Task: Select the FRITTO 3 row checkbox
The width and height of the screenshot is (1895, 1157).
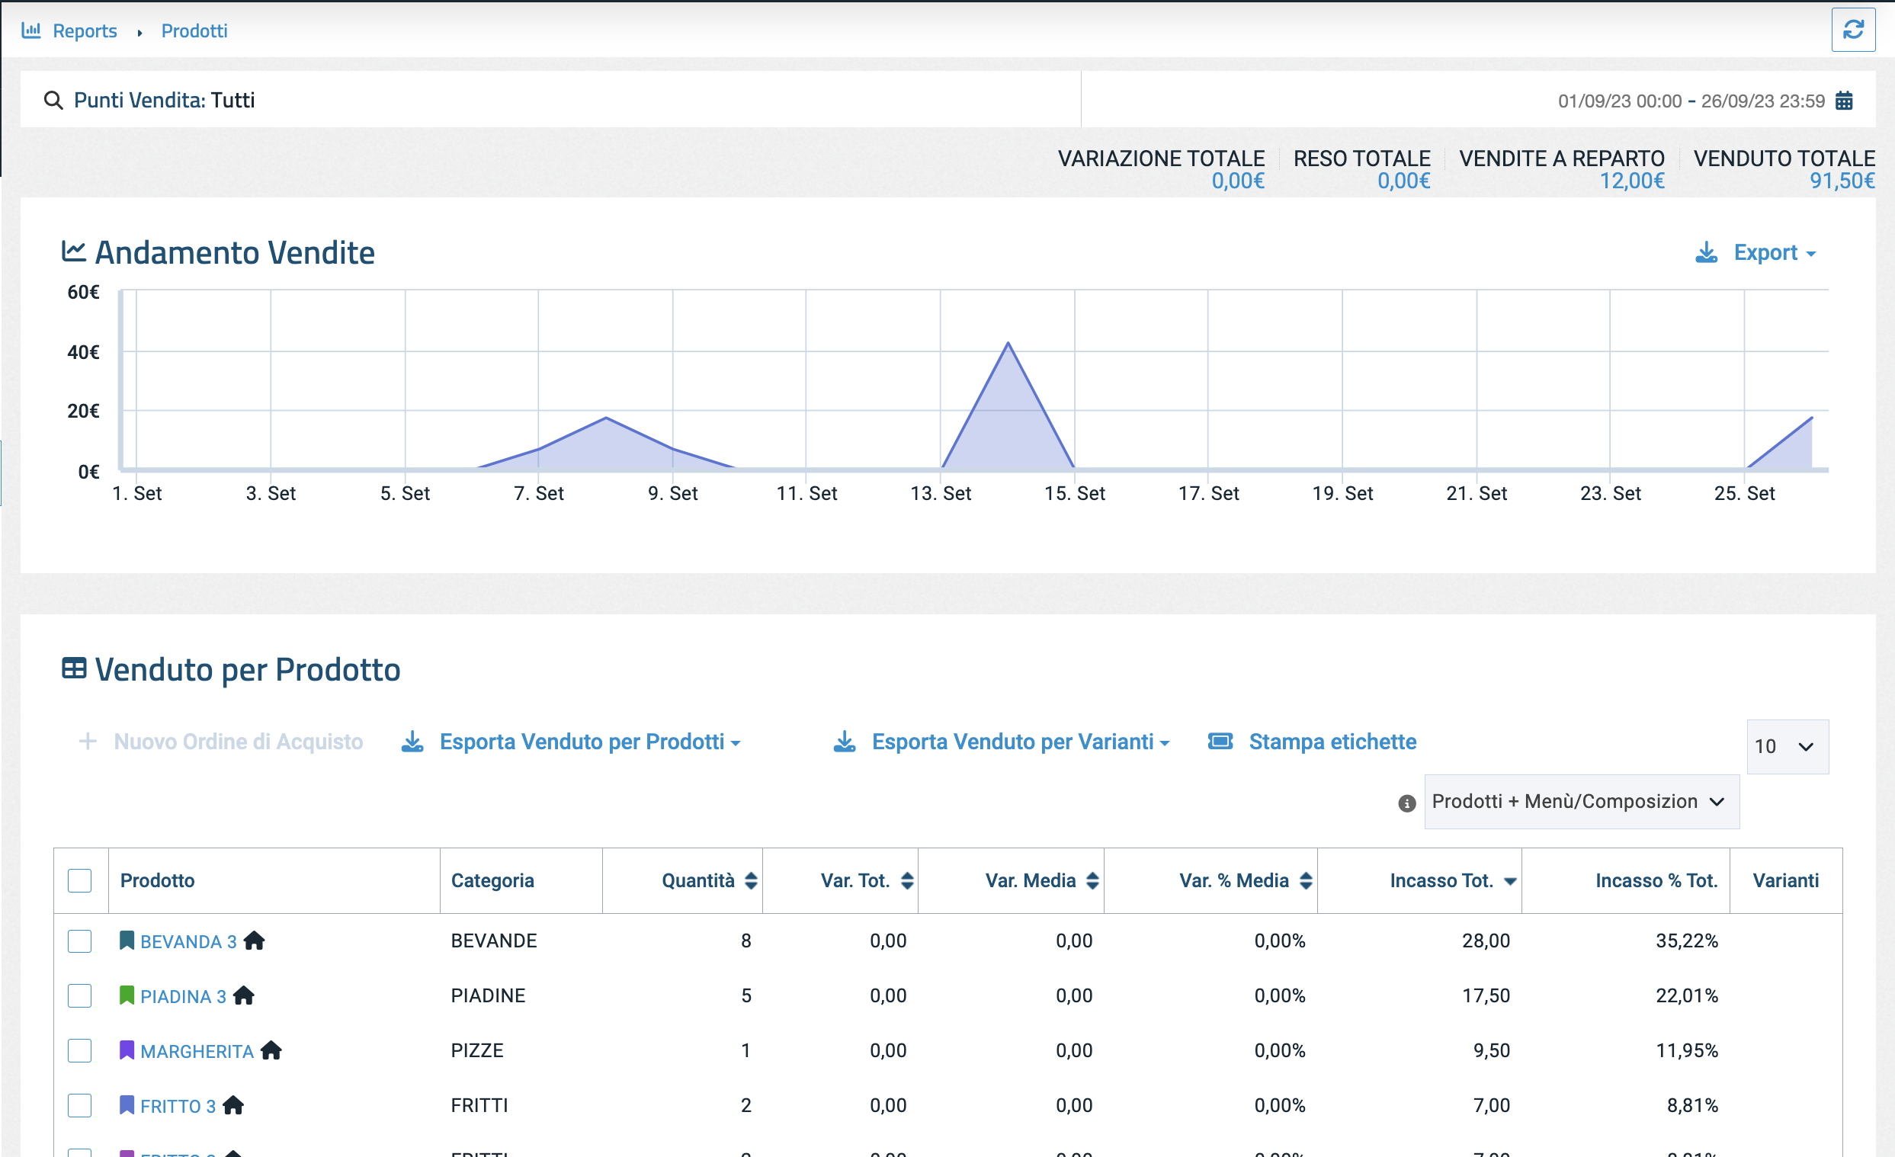Action: point(79,1105)
